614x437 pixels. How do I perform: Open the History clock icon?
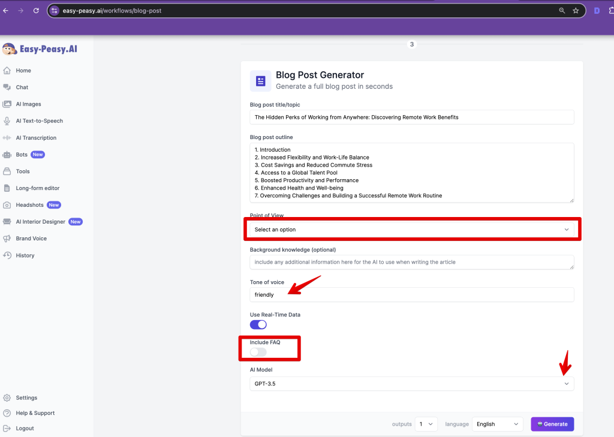[7, 255]
